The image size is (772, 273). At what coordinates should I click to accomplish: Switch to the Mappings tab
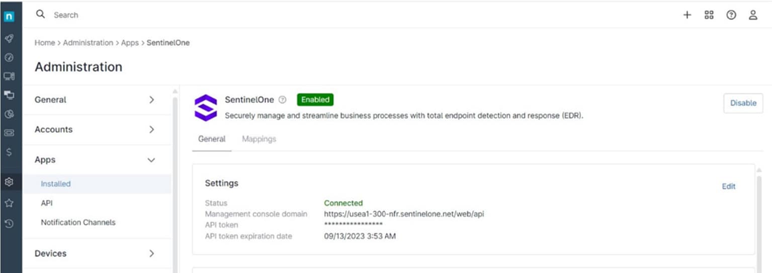click(259, 139)
